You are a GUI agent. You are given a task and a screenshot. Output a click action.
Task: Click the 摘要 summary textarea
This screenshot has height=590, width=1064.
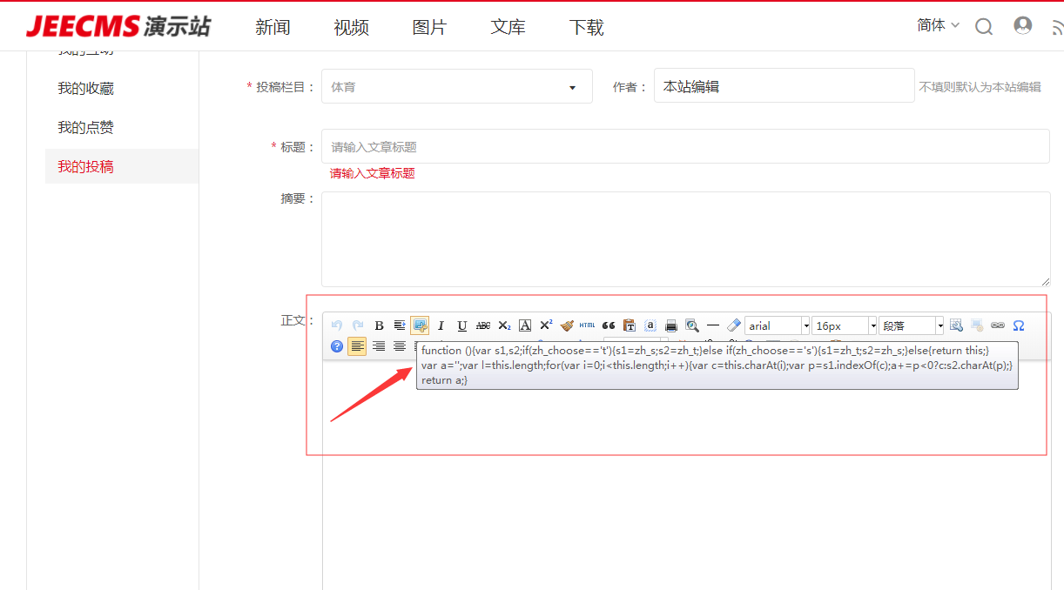coord(685,239)
